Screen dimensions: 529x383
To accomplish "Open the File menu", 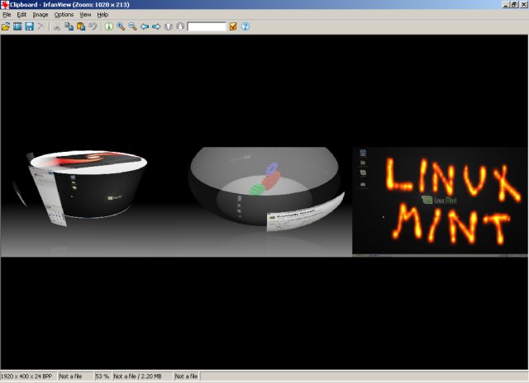I will 7,15.
